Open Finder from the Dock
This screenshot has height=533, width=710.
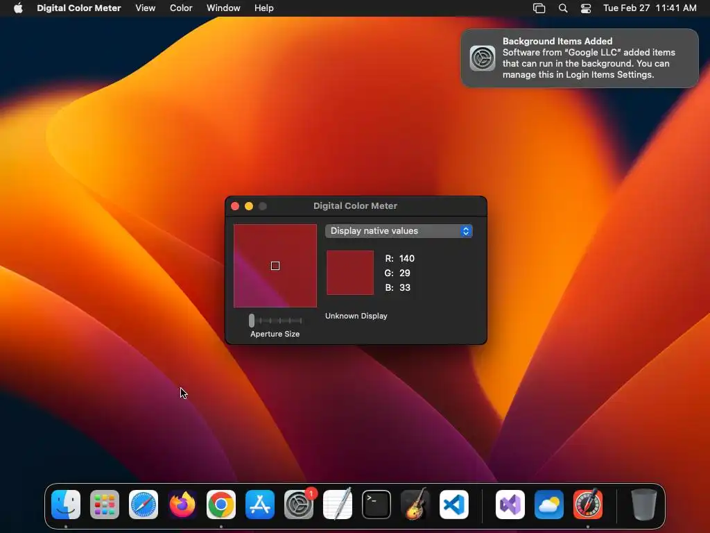pos(66,505)
